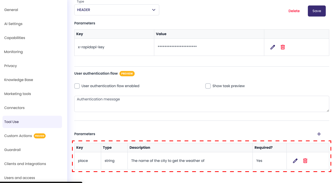Edit the x-rapidapi-key parameter
This screenshot has width=333, height=183.
272,47
